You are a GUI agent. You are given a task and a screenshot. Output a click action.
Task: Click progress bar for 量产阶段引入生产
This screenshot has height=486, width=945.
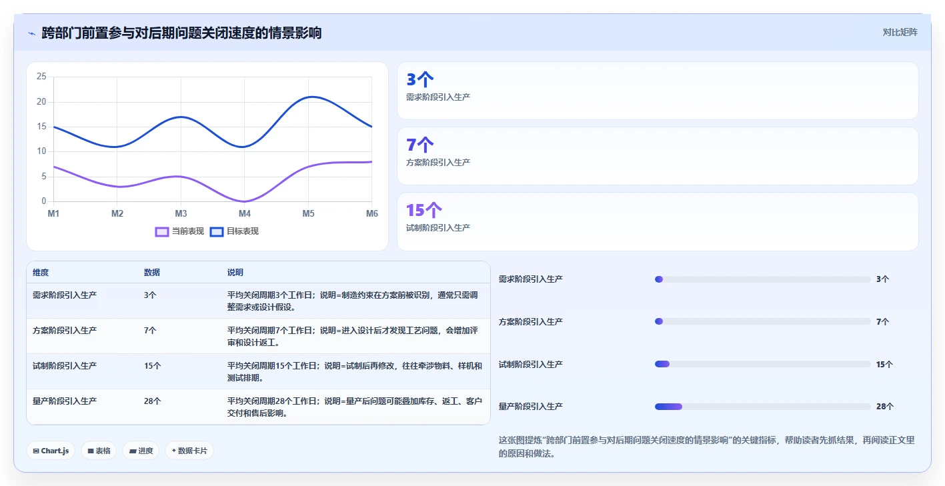tap(763, 406)
